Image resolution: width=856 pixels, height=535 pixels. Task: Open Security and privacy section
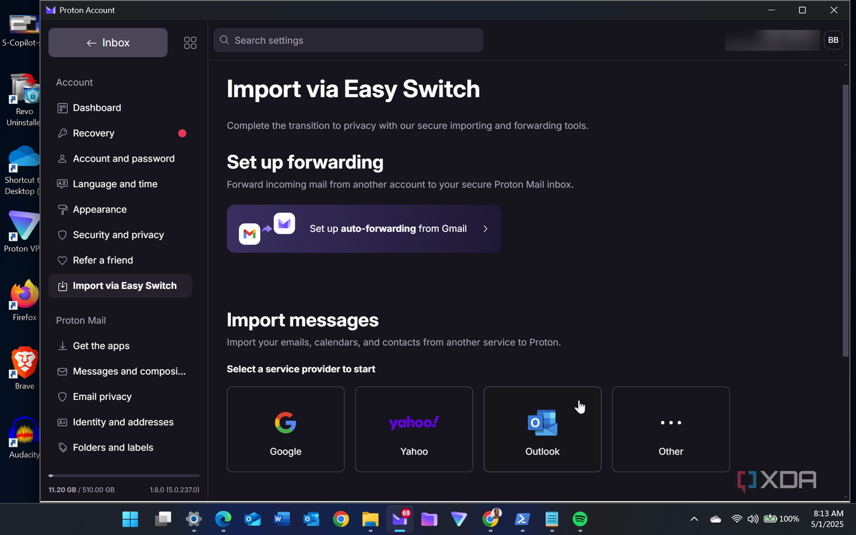(x=120, y=235)
